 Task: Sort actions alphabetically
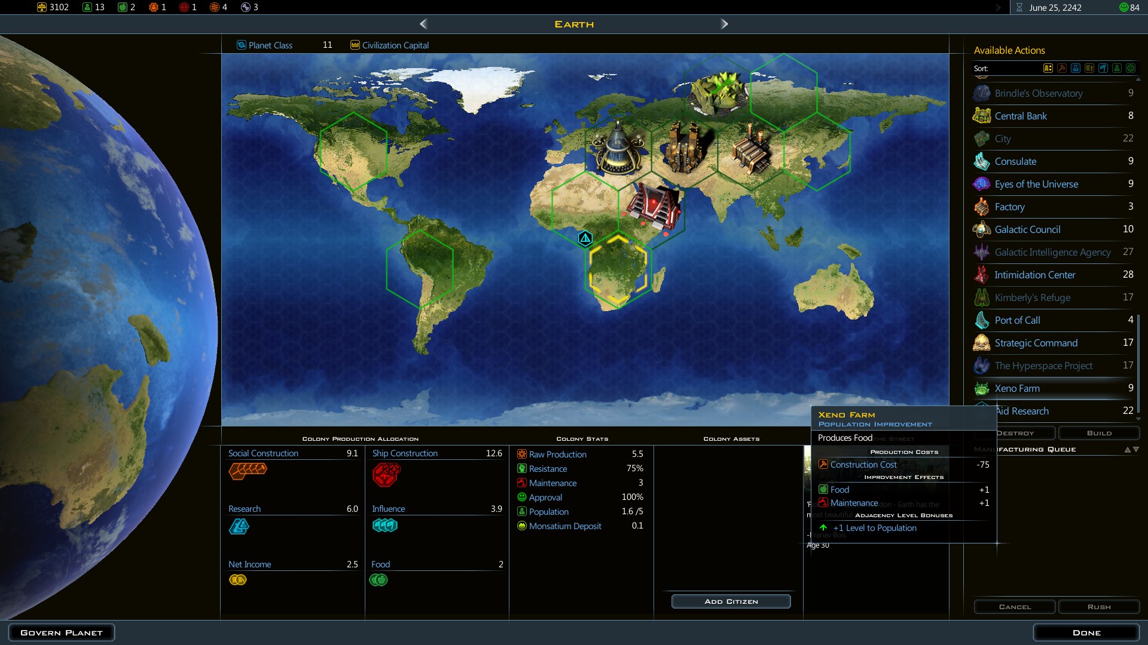(1048, 68)
